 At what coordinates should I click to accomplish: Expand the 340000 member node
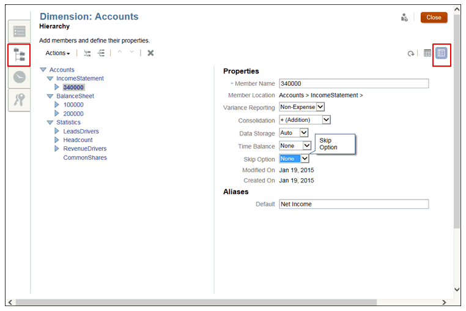(x=57, y=87)
